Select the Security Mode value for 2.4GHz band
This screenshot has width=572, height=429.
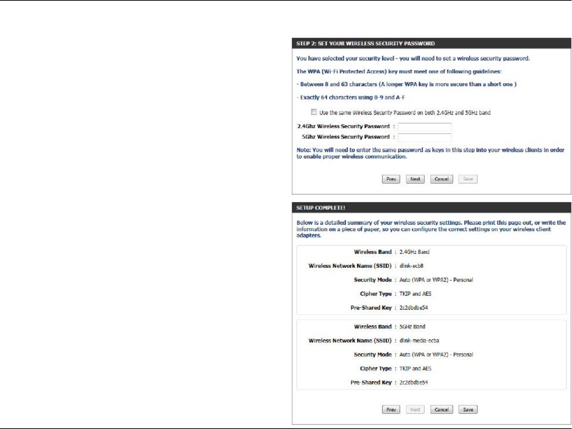coord(436,280)
